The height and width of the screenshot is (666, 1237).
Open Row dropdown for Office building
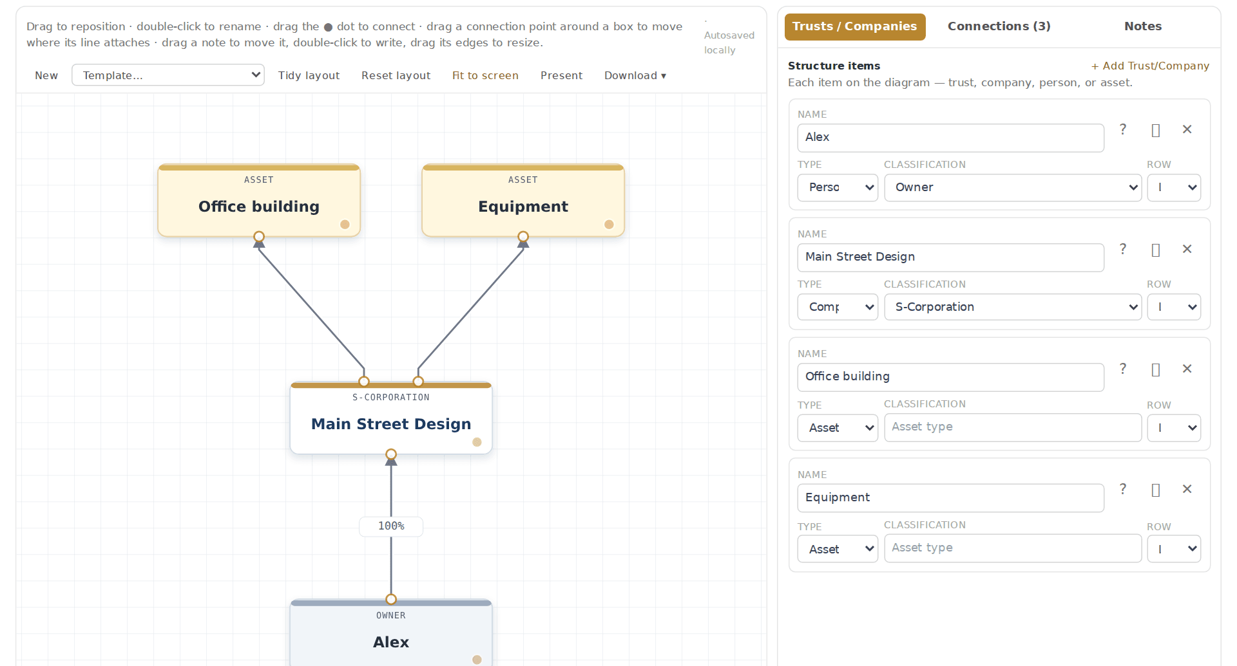coord(1174,428)
